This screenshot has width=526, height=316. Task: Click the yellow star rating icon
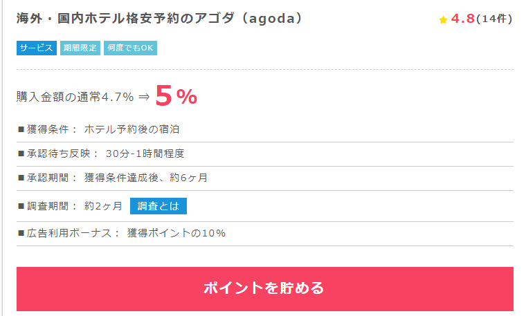point(443,20)
